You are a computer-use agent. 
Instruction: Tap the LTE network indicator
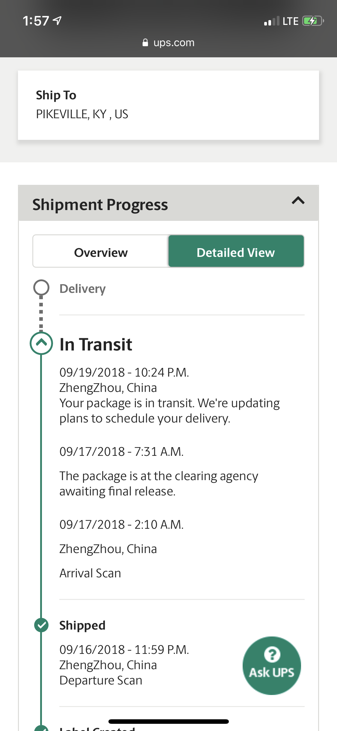click(x=290, y=21)
